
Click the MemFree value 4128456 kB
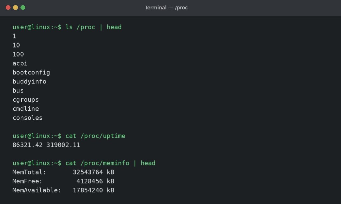point(95,181)
